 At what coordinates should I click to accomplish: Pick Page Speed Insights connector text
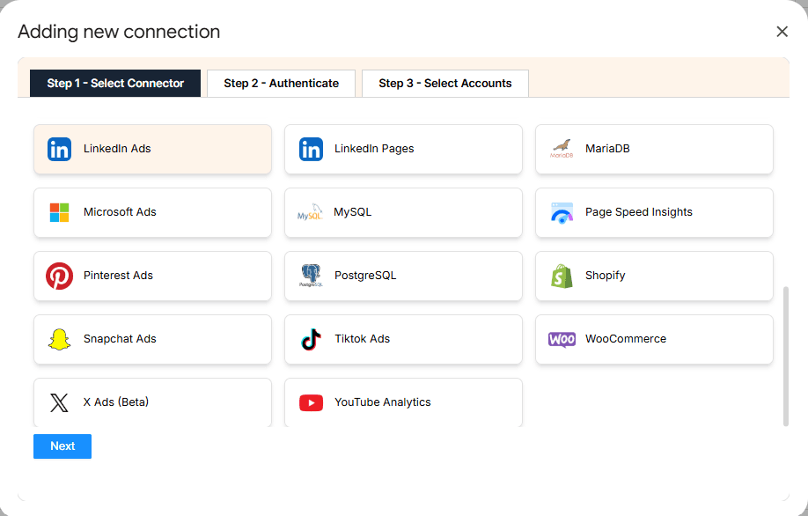pos(638,212)
